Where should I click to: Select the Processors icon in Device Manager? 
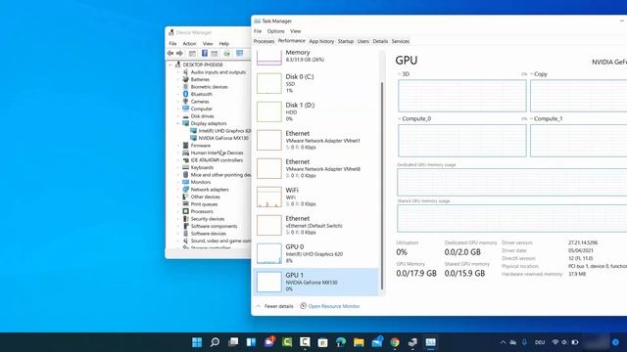coord(185,211)
